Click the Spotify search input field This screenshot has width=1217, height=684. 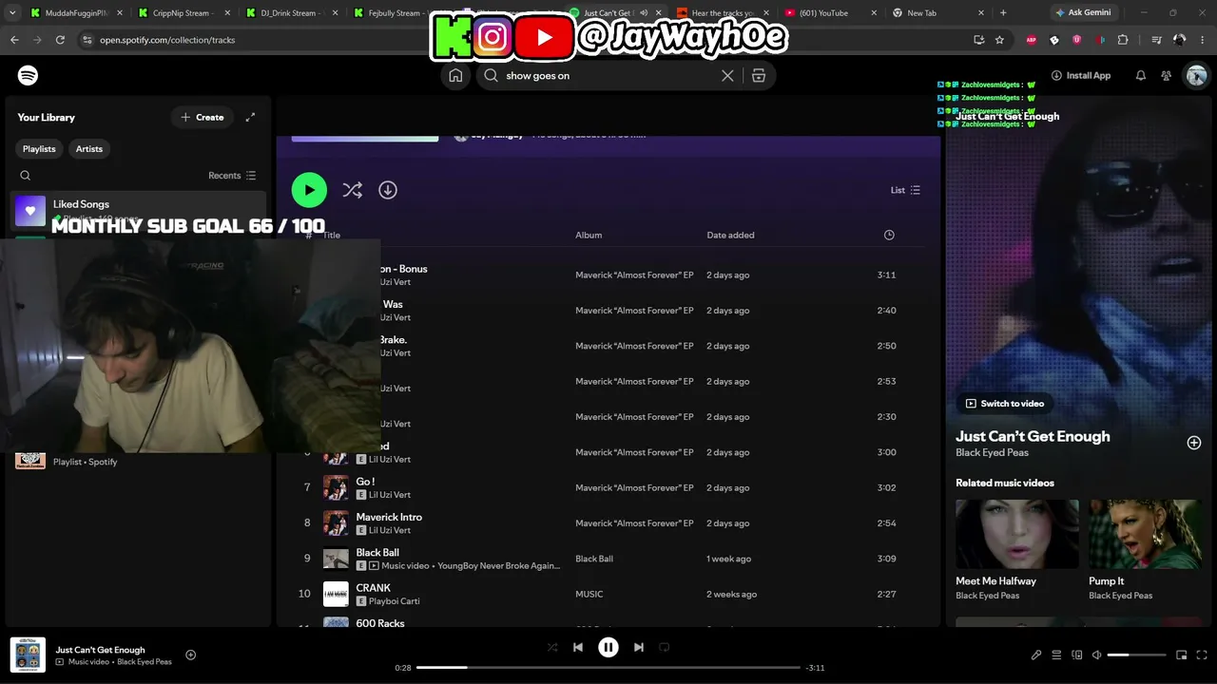(608, 76)
